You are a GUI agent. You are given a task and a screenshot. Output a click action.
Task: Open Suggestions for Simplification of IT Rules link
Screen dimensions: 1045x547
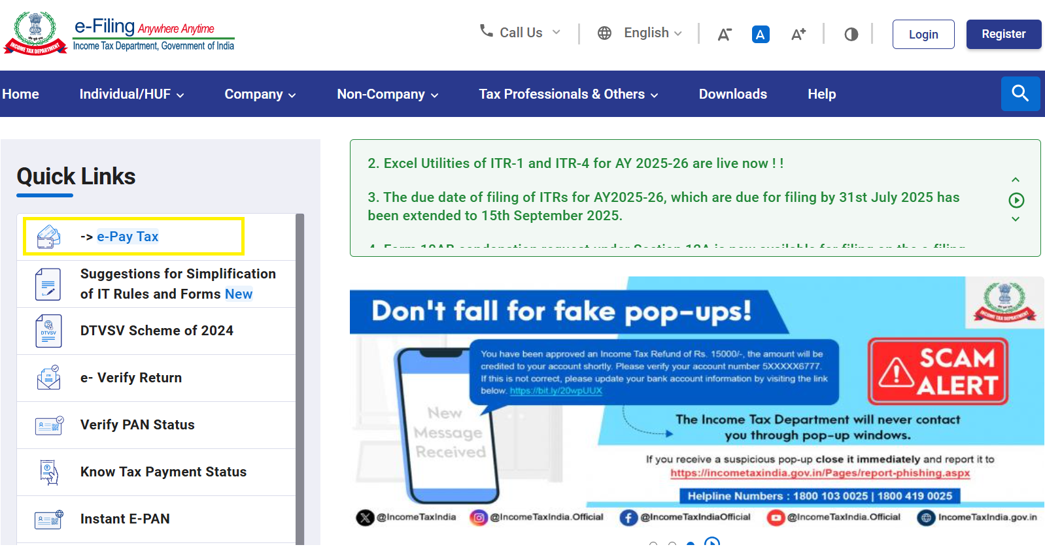click(x=178, y=284)
